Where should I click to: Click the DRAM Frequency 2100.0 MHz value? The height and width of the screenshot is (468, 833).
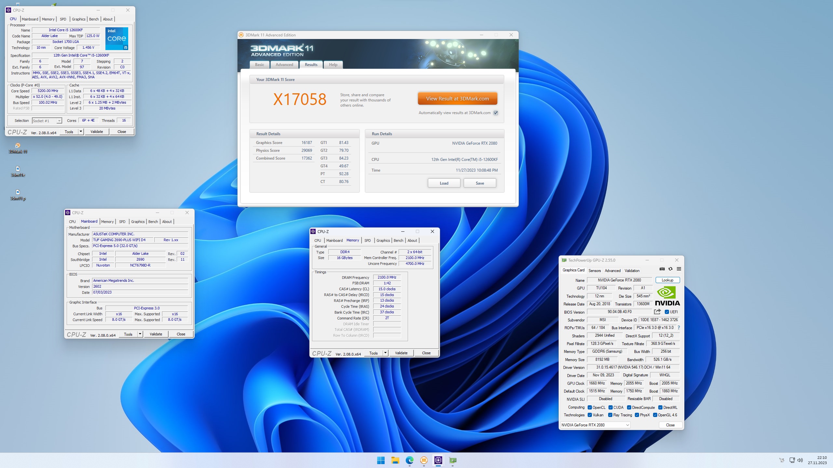[387, 277]
